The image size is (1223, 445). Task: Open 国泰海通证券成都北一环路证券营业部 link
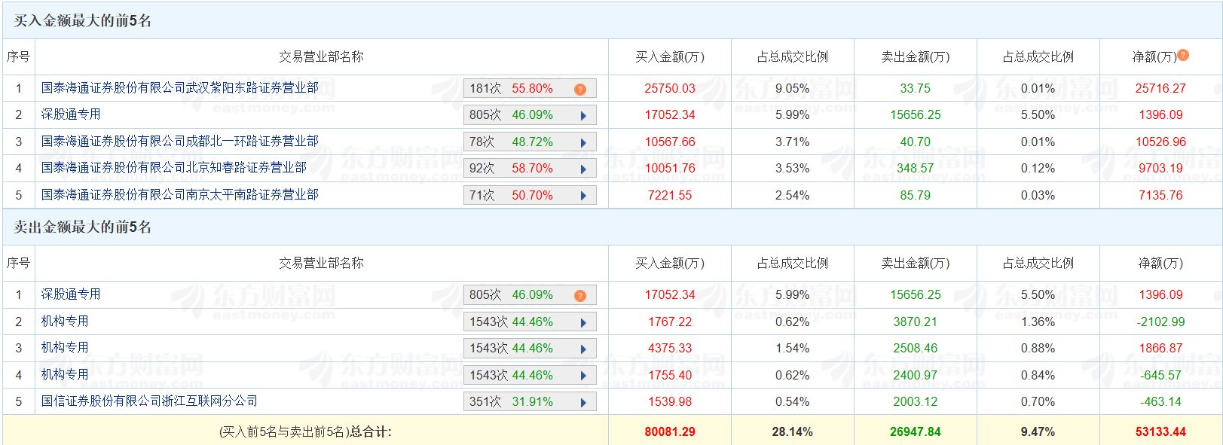(179, 142)
